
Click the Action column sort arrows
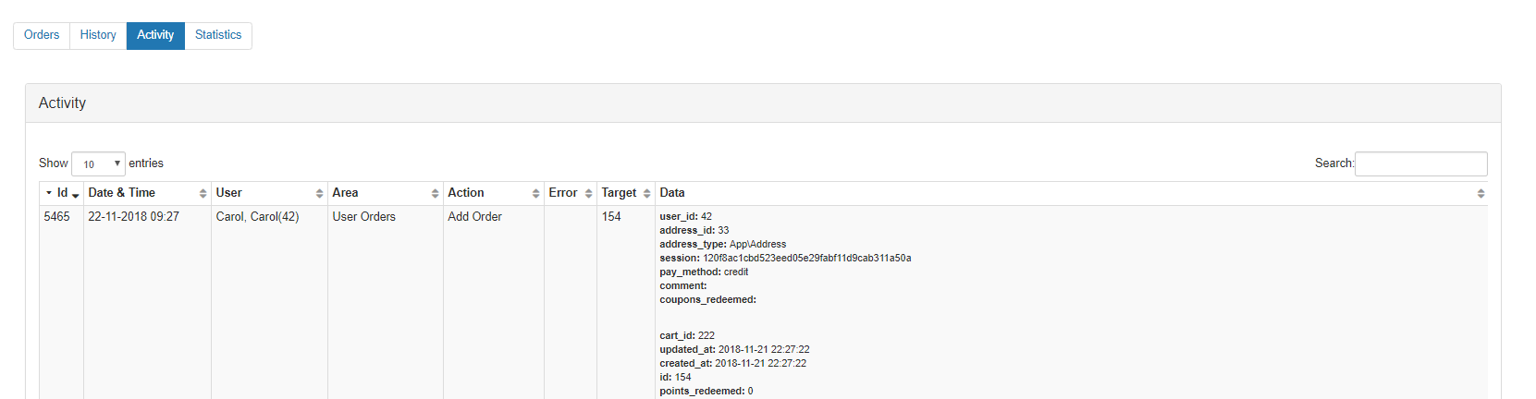click(535, 194)
